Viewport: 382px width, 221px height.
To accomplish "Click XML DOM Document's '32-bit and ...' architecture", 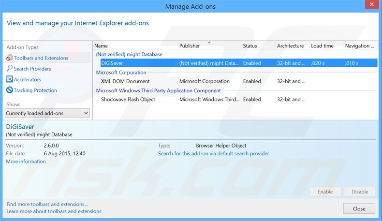I will coord(291,81).
